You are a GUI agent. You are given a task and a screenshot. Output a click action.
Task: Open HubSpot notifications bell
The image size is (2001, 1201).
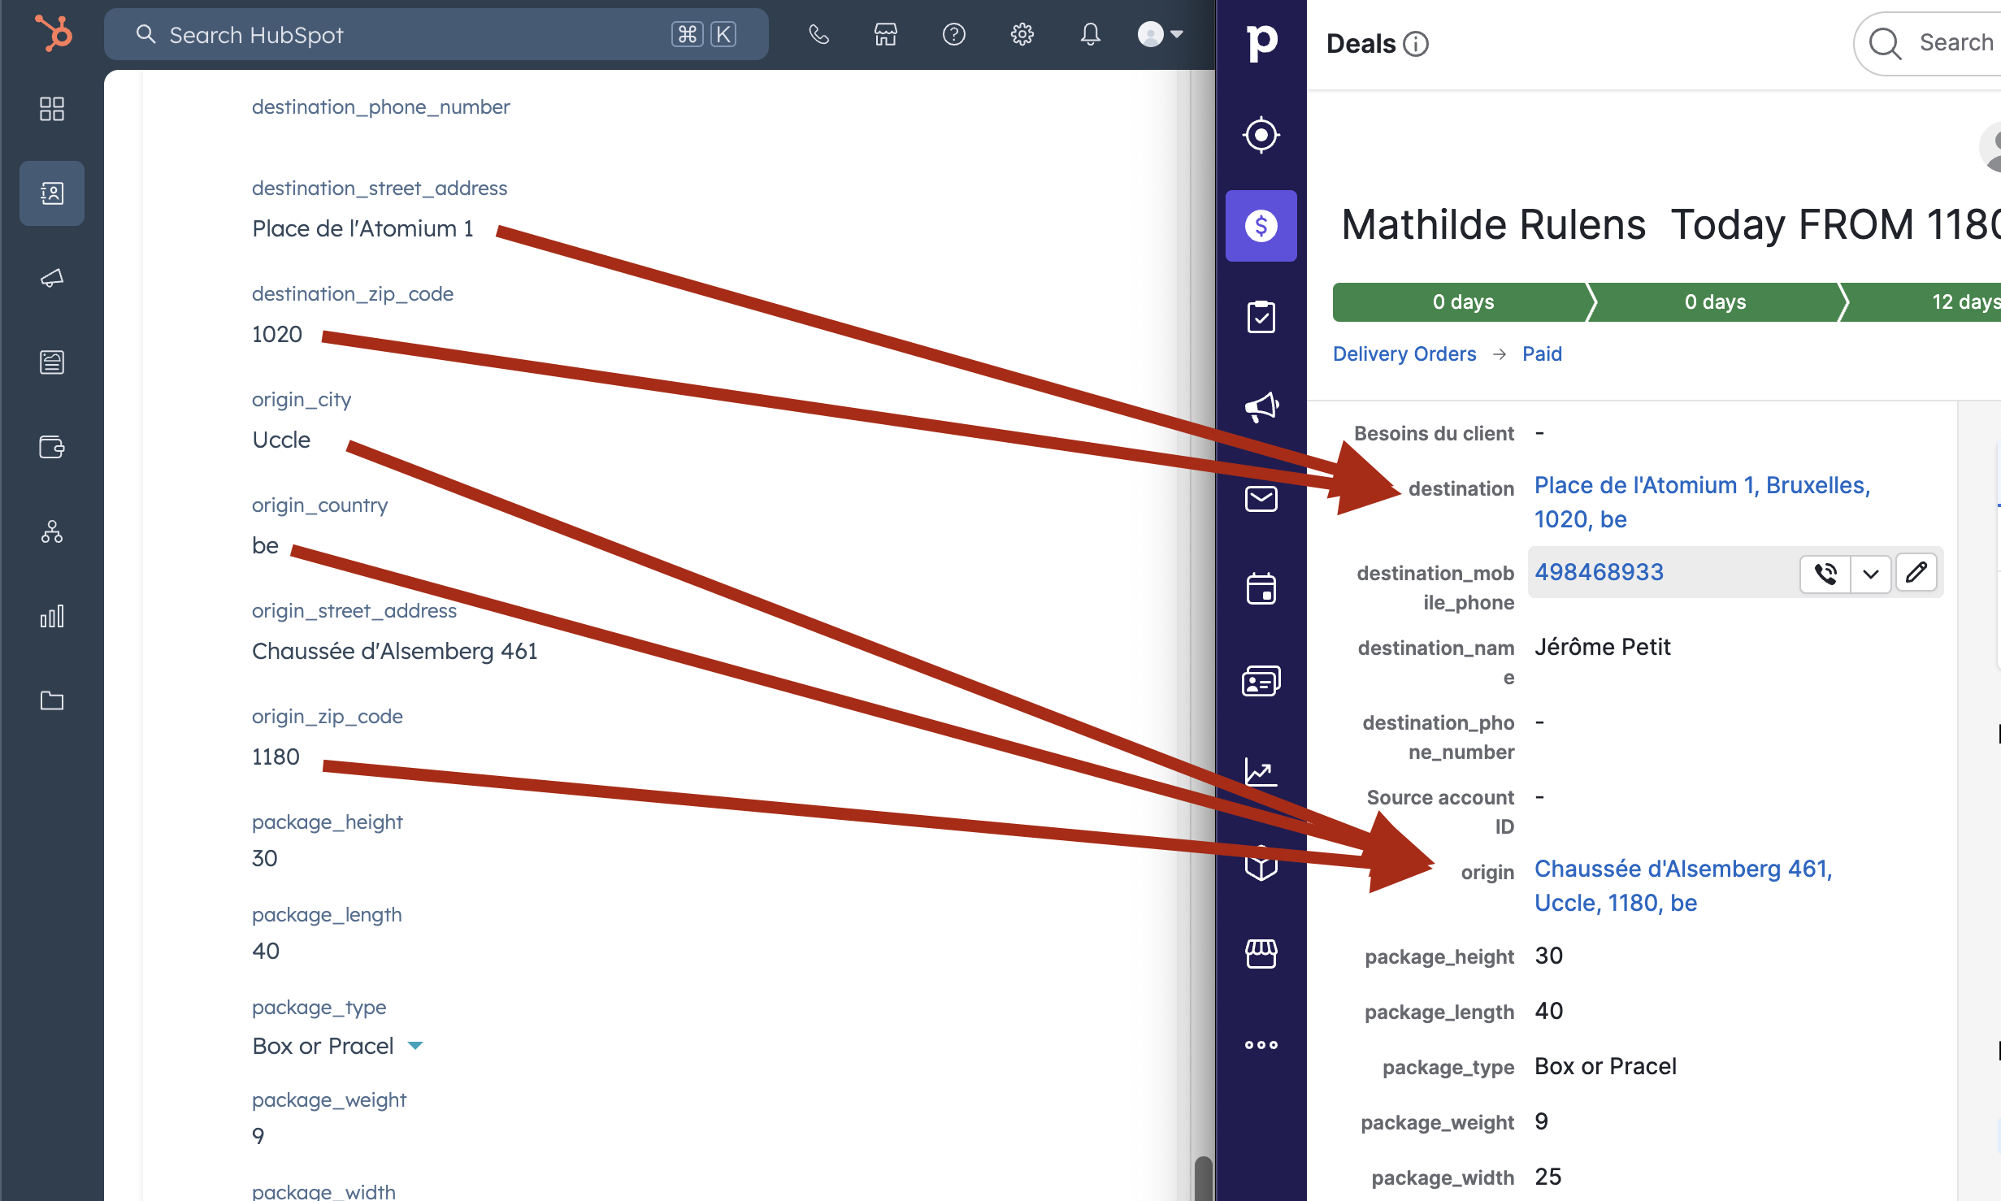(x=1090, y=34)
